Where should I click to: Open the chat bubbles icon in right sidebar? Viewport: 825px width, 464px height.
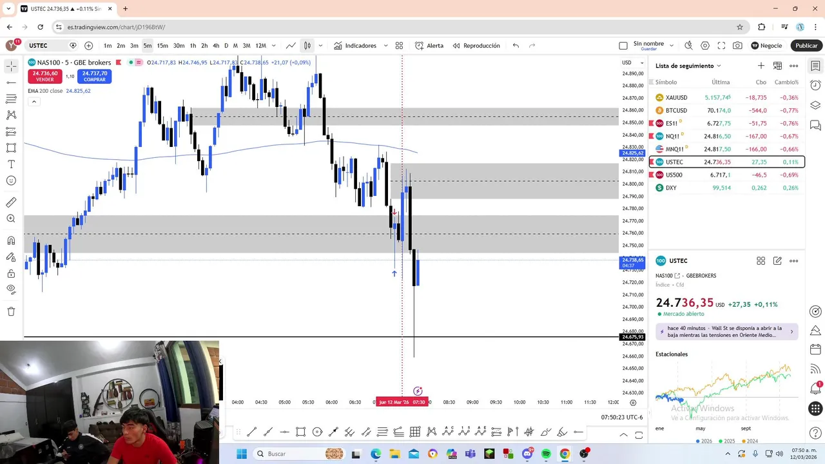coord(815,125)
